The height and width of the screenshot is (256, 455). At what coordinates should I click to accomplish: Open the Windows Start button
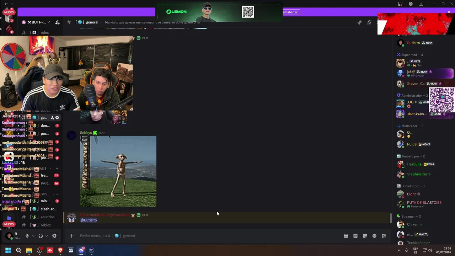[x=8, y=250]
